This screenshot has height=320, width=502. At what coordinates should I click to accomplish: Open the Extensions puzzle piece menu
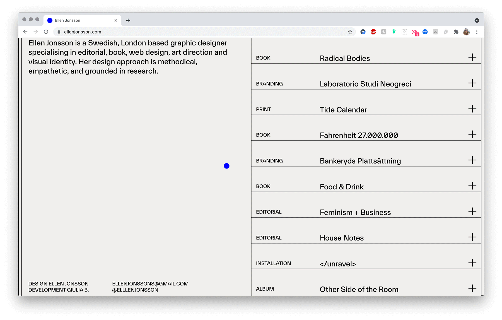(456, 32)
